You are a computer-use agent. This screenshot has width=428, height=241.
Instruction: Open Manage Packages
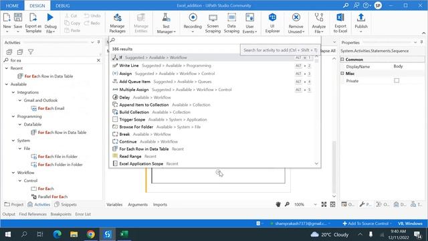tap(118, 23)
